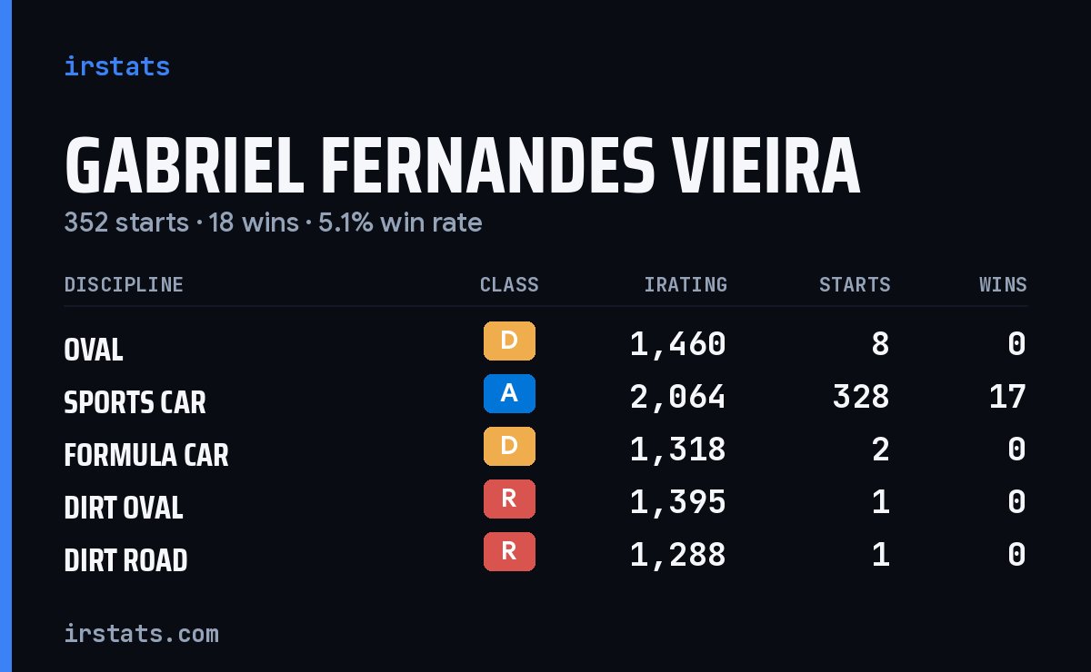Select the OVAL discipline row label
This screenshot has width=1091, height=672.
pos(94,350)
